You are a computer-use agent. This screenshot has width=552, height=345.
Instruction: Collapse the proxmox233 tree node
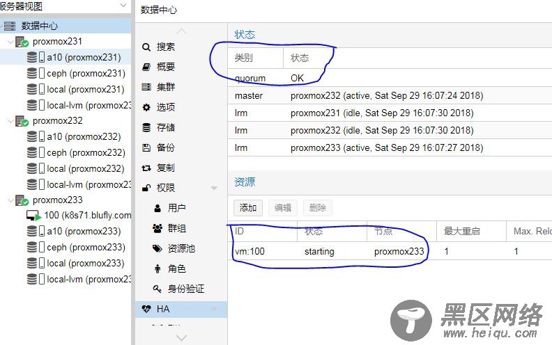click(10, 200)
